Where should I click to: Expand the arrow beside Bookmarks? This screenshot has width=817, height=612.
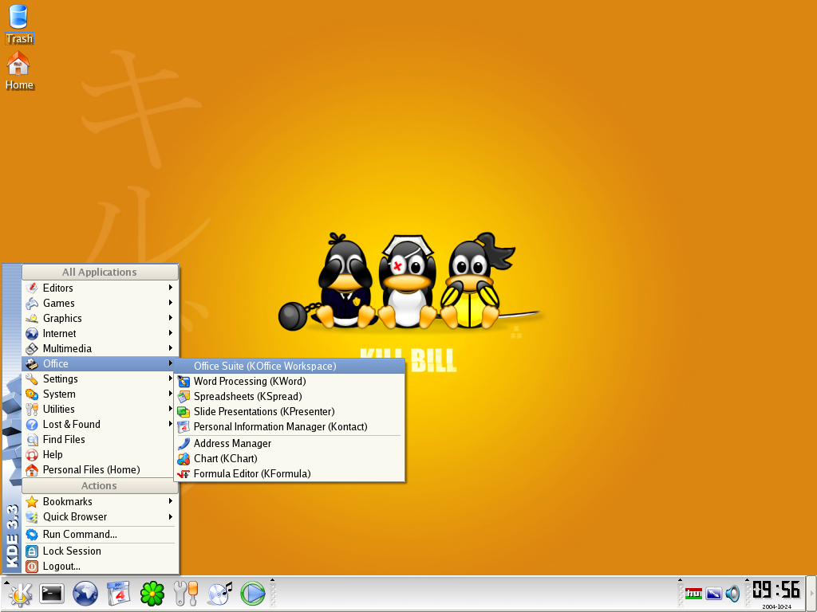tap(171, 501)
